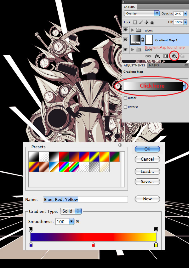Click the create adjustment layer icon in Layers panel
This screenshot has height=268, width=189.
pos(174,56)
